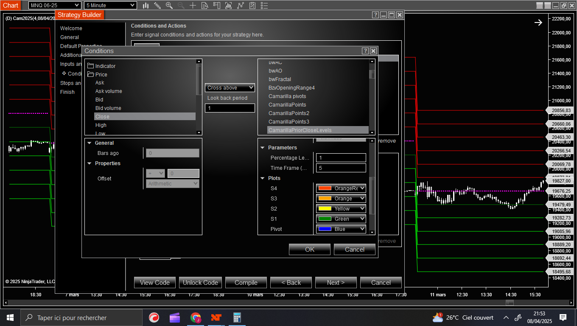Open the chart bar style icon

click(x=146, y=6)
